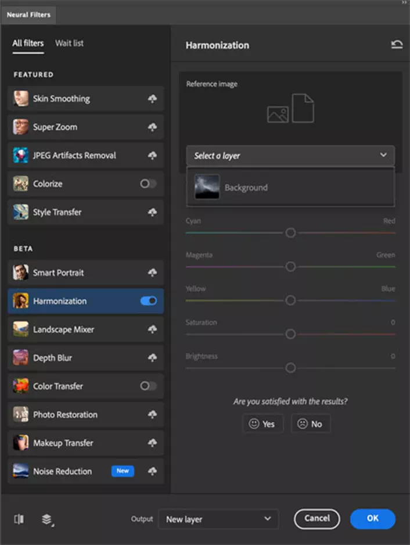Download the Super Zoom filter via cloud icon

(152, 127)
